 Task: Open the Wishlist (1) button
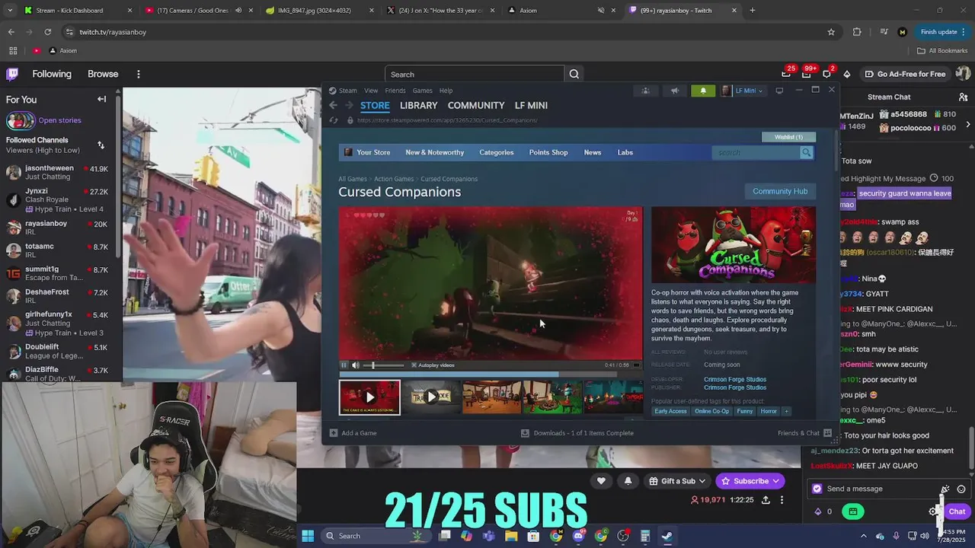click(x=788, y=137)
